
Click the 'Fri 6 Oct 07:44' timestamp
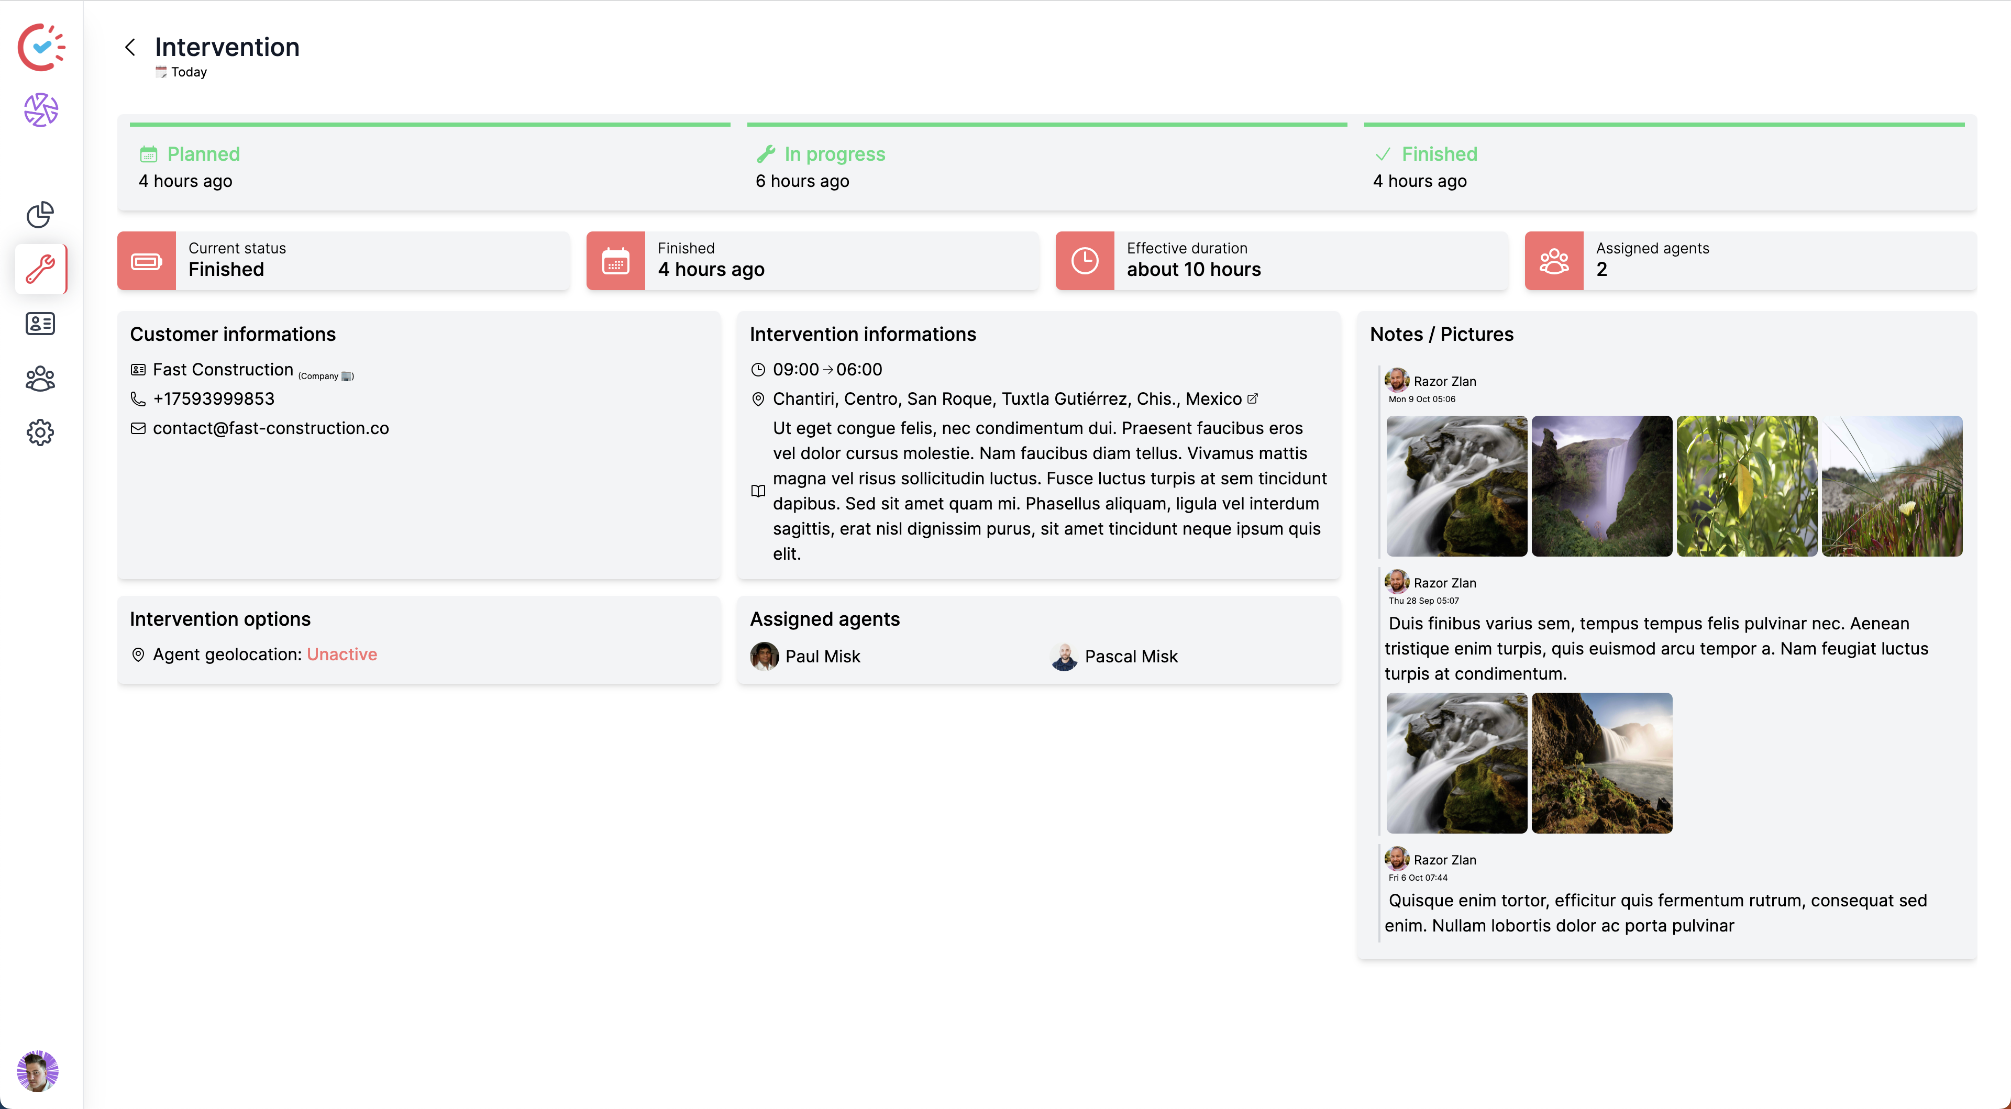click(x=1418, y=877)
